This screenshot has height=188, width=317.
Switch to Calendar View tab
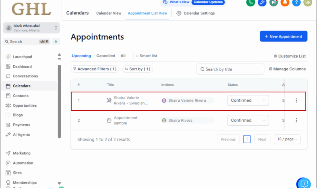[x=109, y=13]
